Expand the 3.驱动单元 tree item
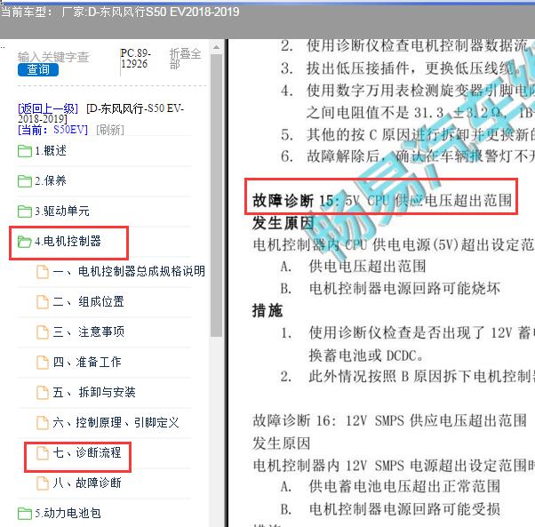 (62, 212)
